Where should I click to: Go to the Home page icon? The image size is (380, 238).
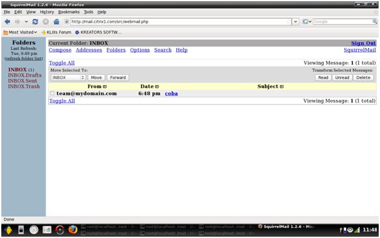[57, 22]
